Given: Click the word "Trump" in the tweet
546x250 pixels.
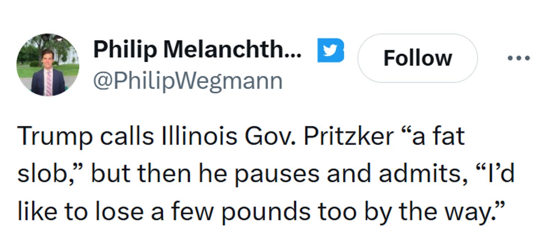Looking at the screenshot, I should click(x=55, y=137).
